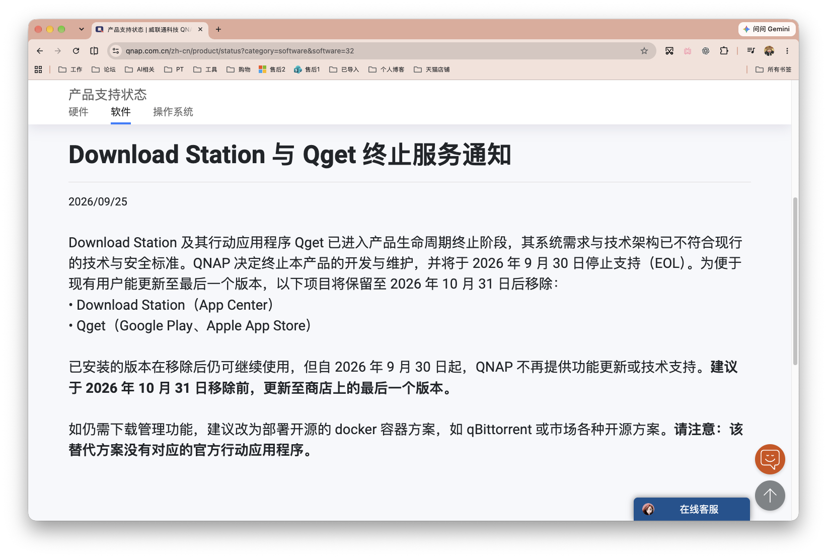Image resolution: width=827 pixels, height=558 pixels.
Task: Expand the tab search dropdown arrow
Action: click(81, 29)
